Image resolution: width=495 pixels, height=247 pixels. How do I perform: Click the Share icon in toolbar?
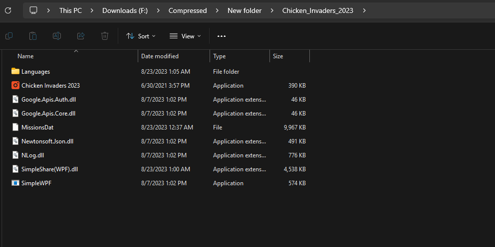point(81,36)
